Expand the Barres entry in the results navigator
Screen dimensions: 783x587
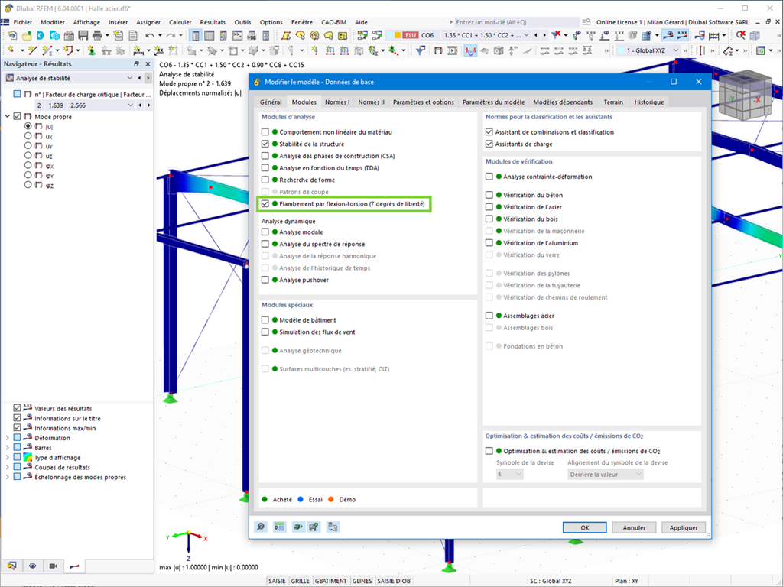coord(6,449)
